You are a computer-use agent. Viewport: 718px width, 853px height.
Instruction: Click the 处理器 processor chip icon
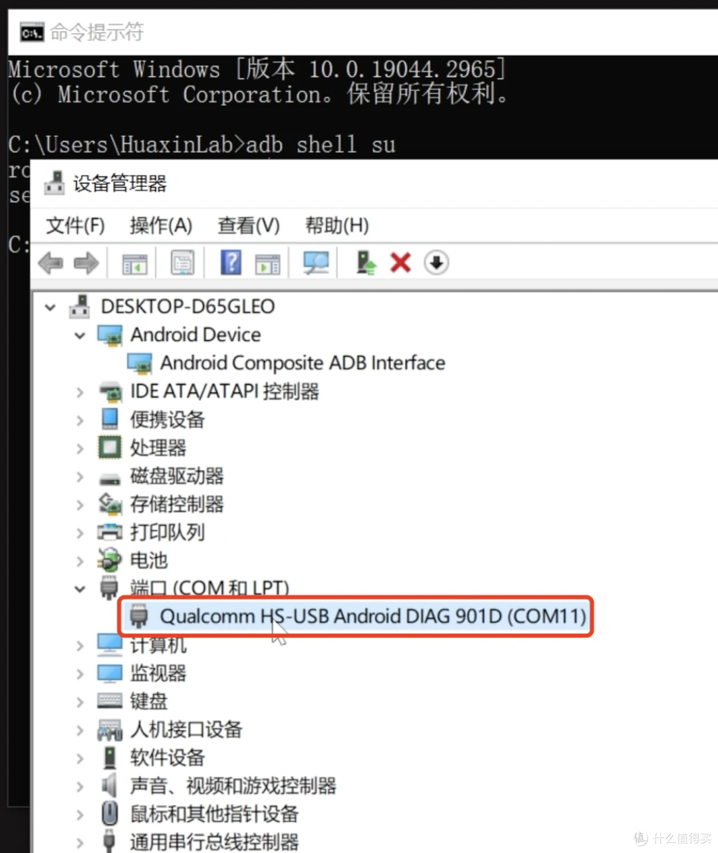tap(110, 447)
